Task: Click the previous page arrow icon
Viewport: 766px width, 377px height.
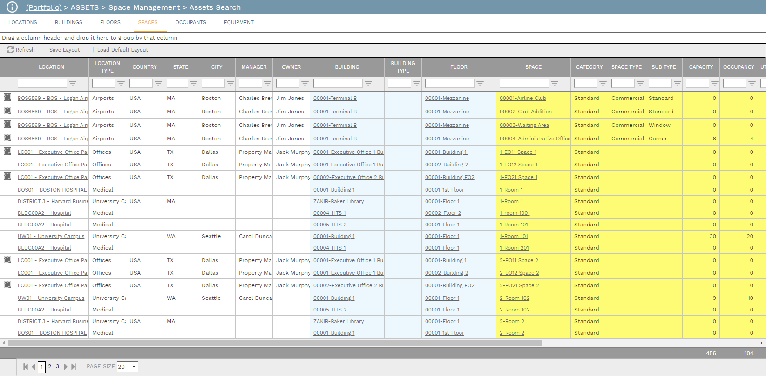Action: [x=34, y=367]
